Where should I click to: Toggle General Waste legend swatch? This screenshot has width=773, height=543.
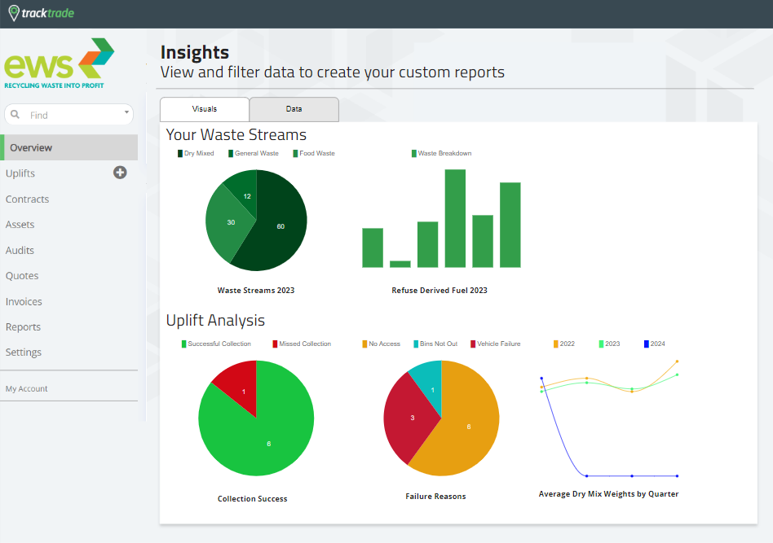coord(231,154)
